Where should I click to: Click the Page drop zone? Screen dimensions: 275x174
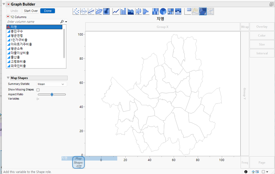[x=262, y=163]
